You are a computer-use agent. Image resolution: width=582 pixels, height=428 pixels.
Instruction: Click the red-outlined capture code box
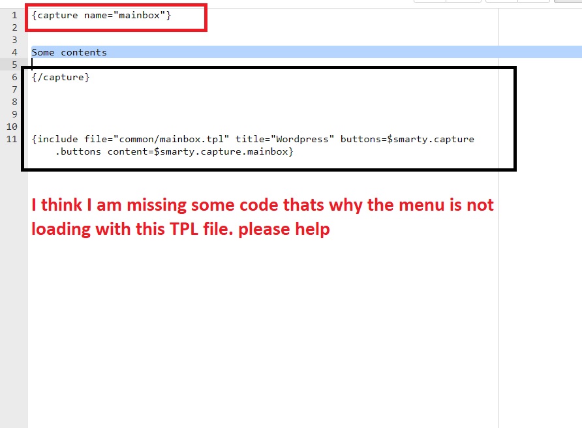coord(115,18)
